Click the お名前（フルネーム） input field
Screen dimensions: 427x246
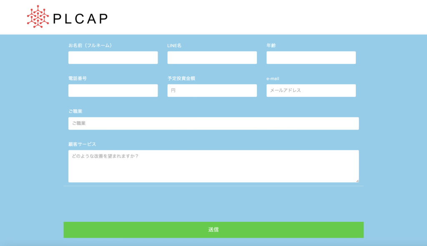pos(113,58)
